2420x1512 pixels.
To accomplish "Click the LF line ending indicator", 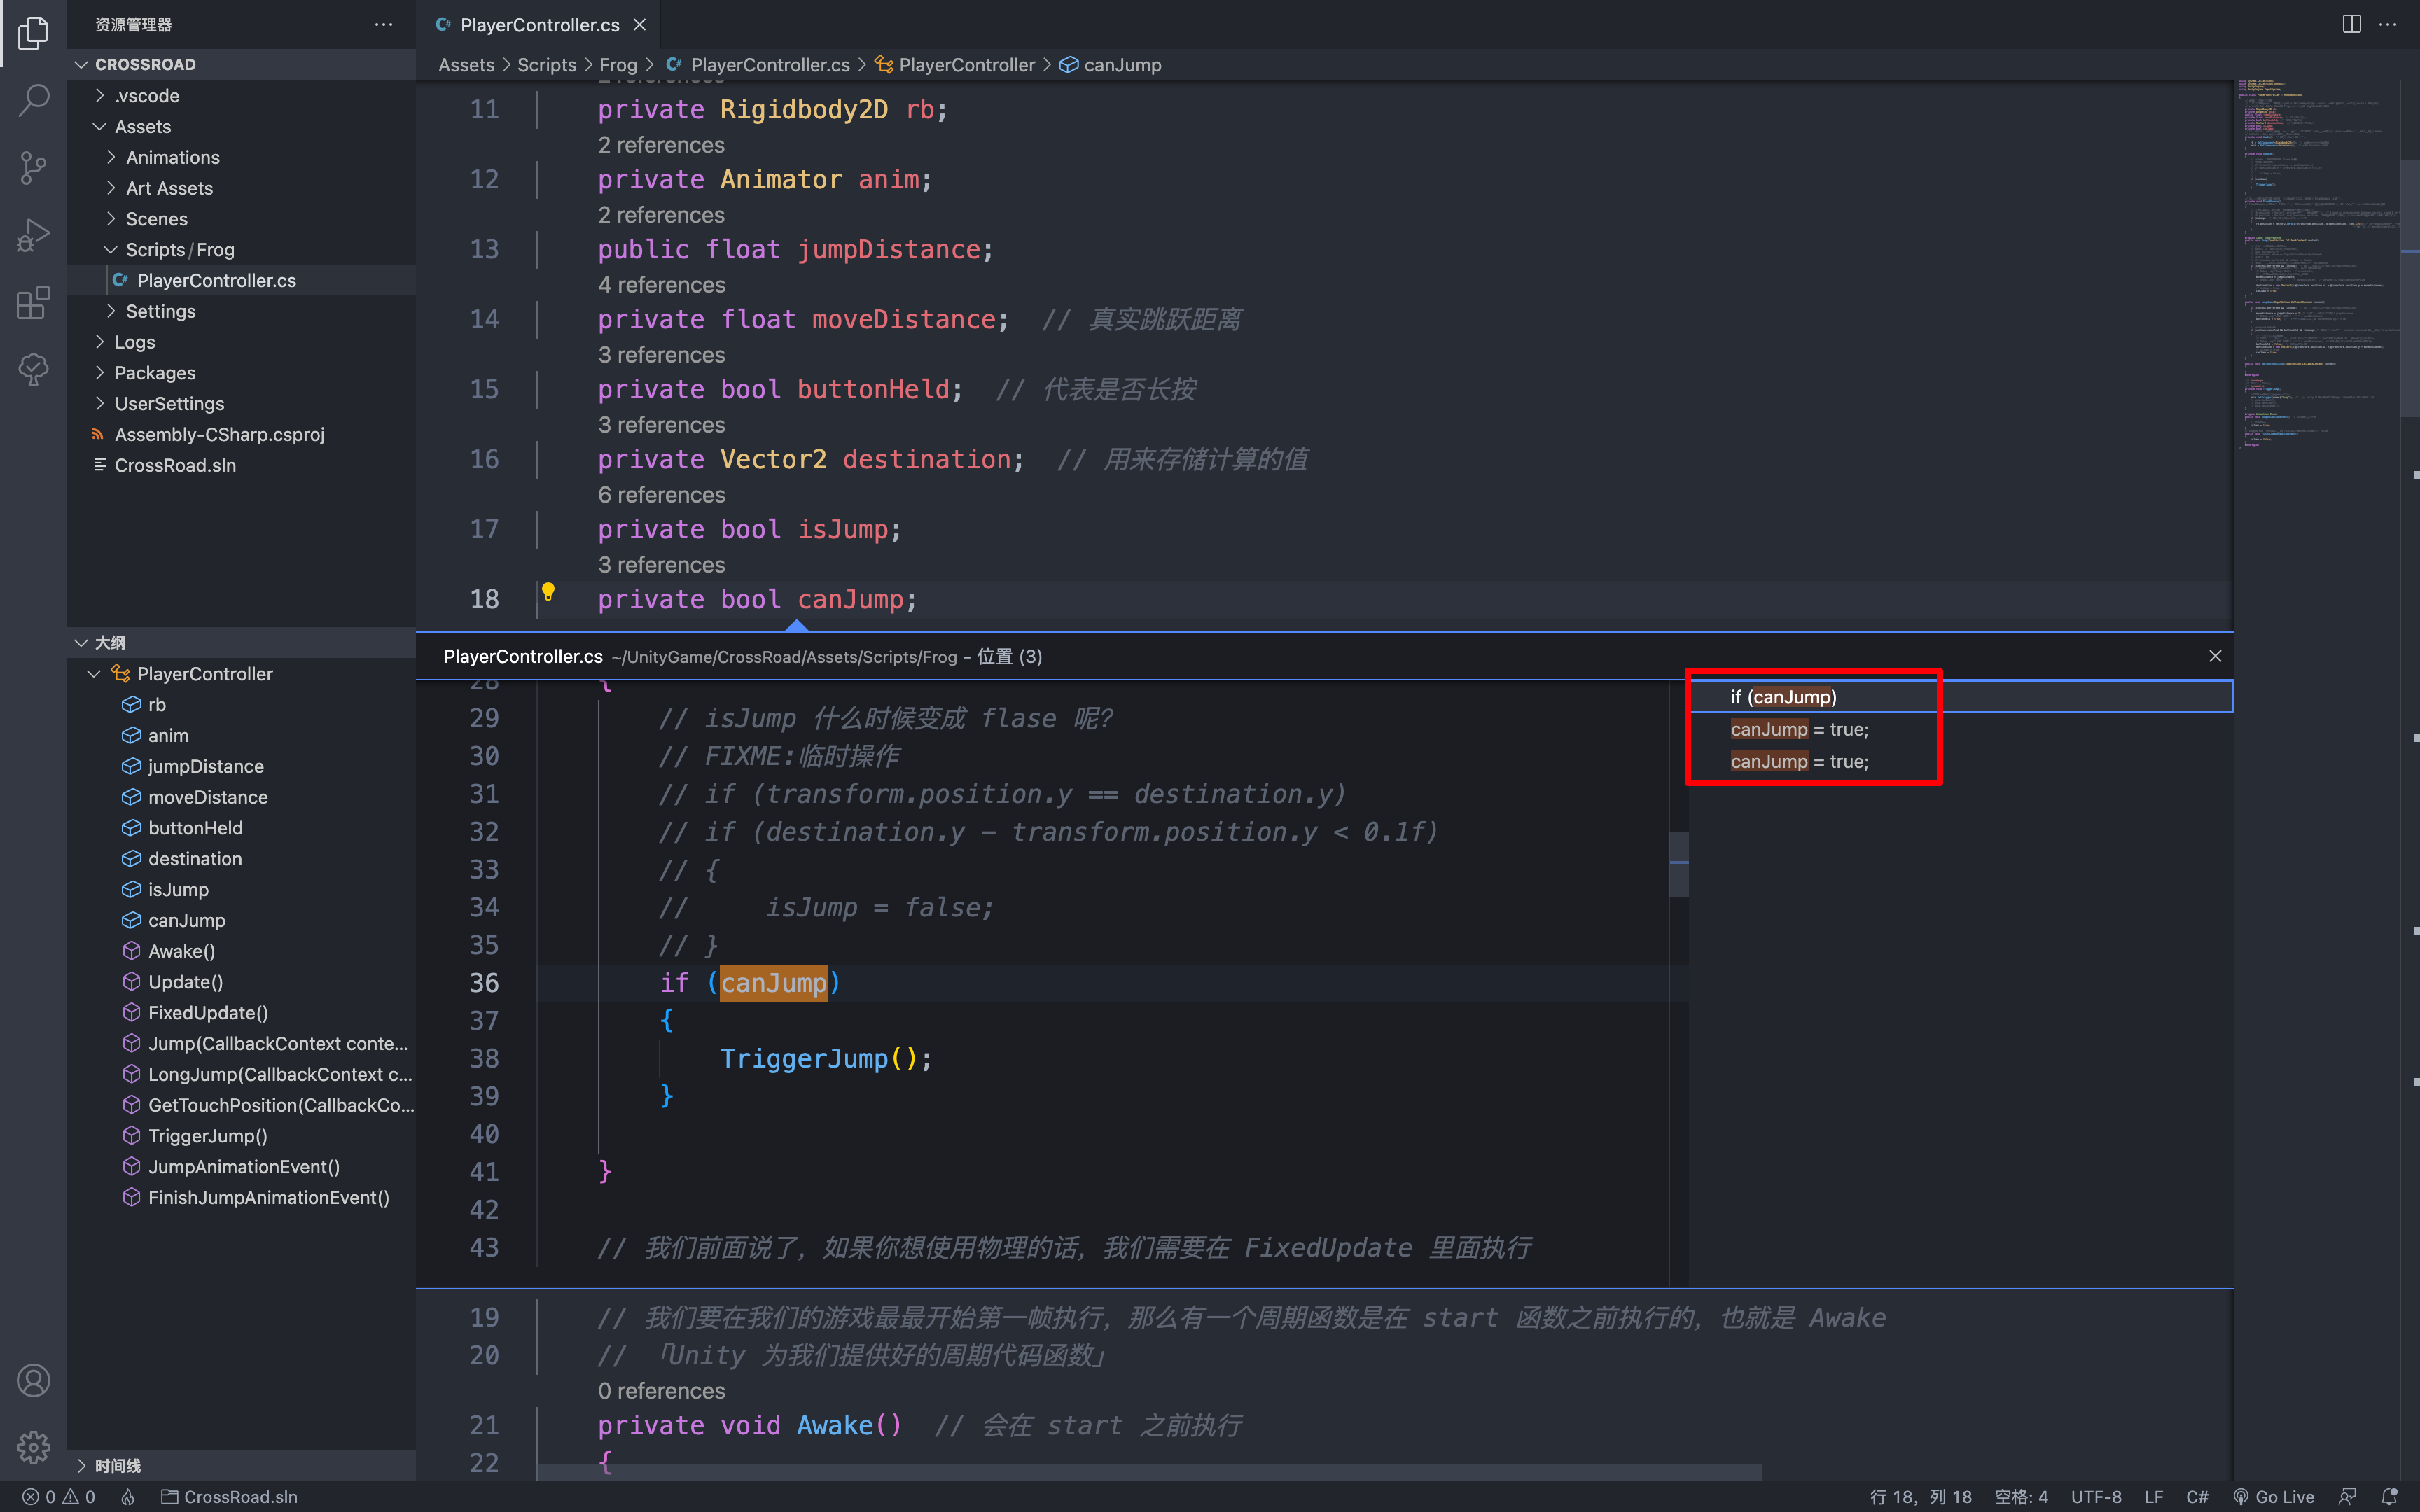I will pos(2154,1496).
